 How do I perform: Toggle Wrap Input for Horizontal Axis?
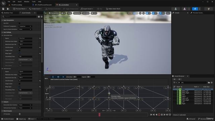pos(19,53)
